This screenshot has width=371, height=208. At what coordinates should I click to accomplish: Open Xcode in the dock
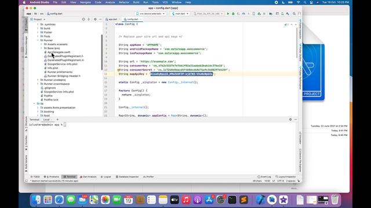(260, 200)
